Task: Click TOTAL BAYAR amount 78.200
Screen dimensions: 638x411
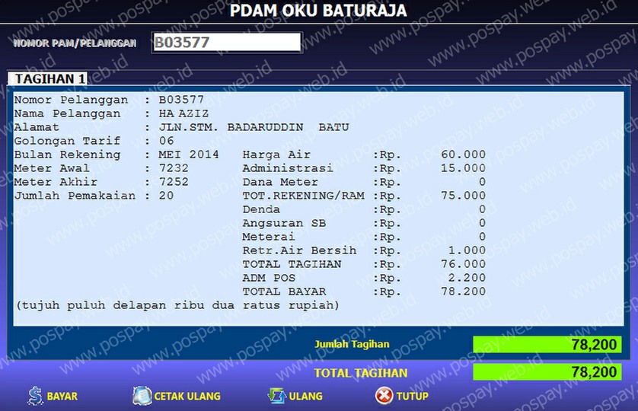Action: (463, 292)
